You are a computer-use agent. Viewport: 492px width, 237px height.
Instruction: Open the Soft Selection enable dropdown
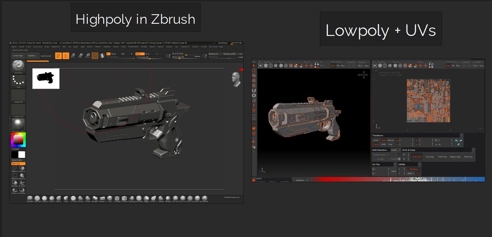pos(396,150)
